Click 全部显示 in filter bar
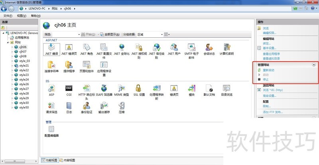319x165 pixels. 110,35
